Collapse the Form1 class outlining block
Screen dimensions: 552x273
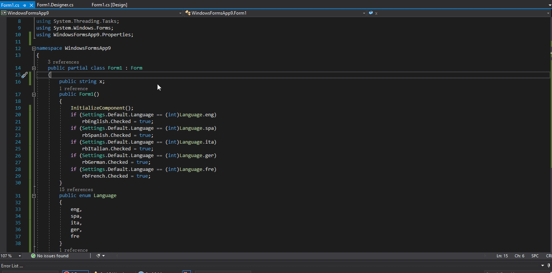tap(34, 68)
